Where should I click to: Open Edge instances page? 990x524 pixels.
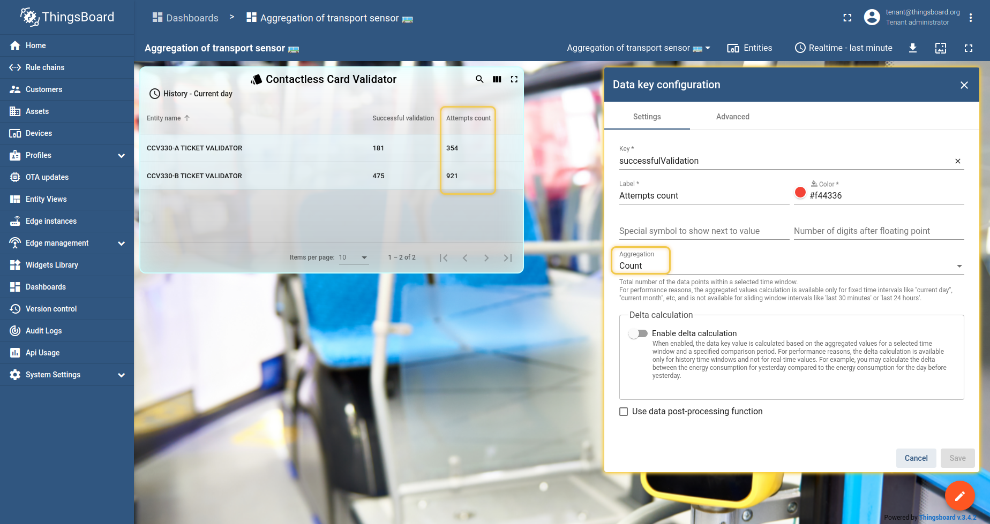67,221
